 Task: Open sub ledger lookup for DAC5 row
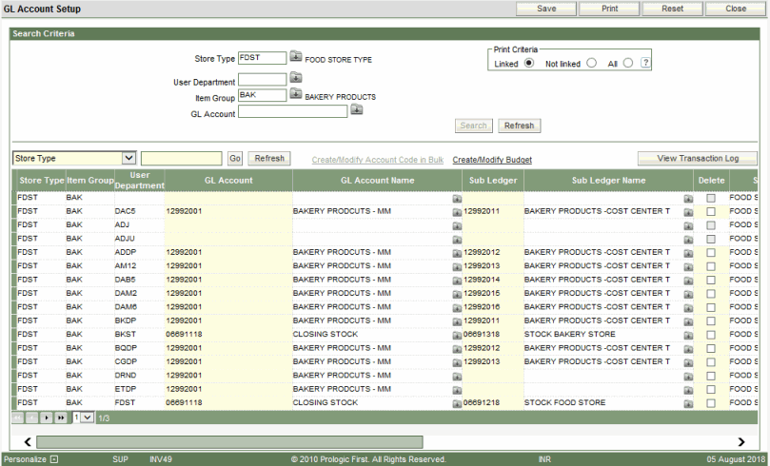point(688,212)
